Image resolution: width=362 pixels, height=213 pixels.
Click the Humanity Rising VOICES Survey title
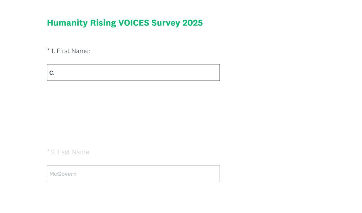point(125,23)
